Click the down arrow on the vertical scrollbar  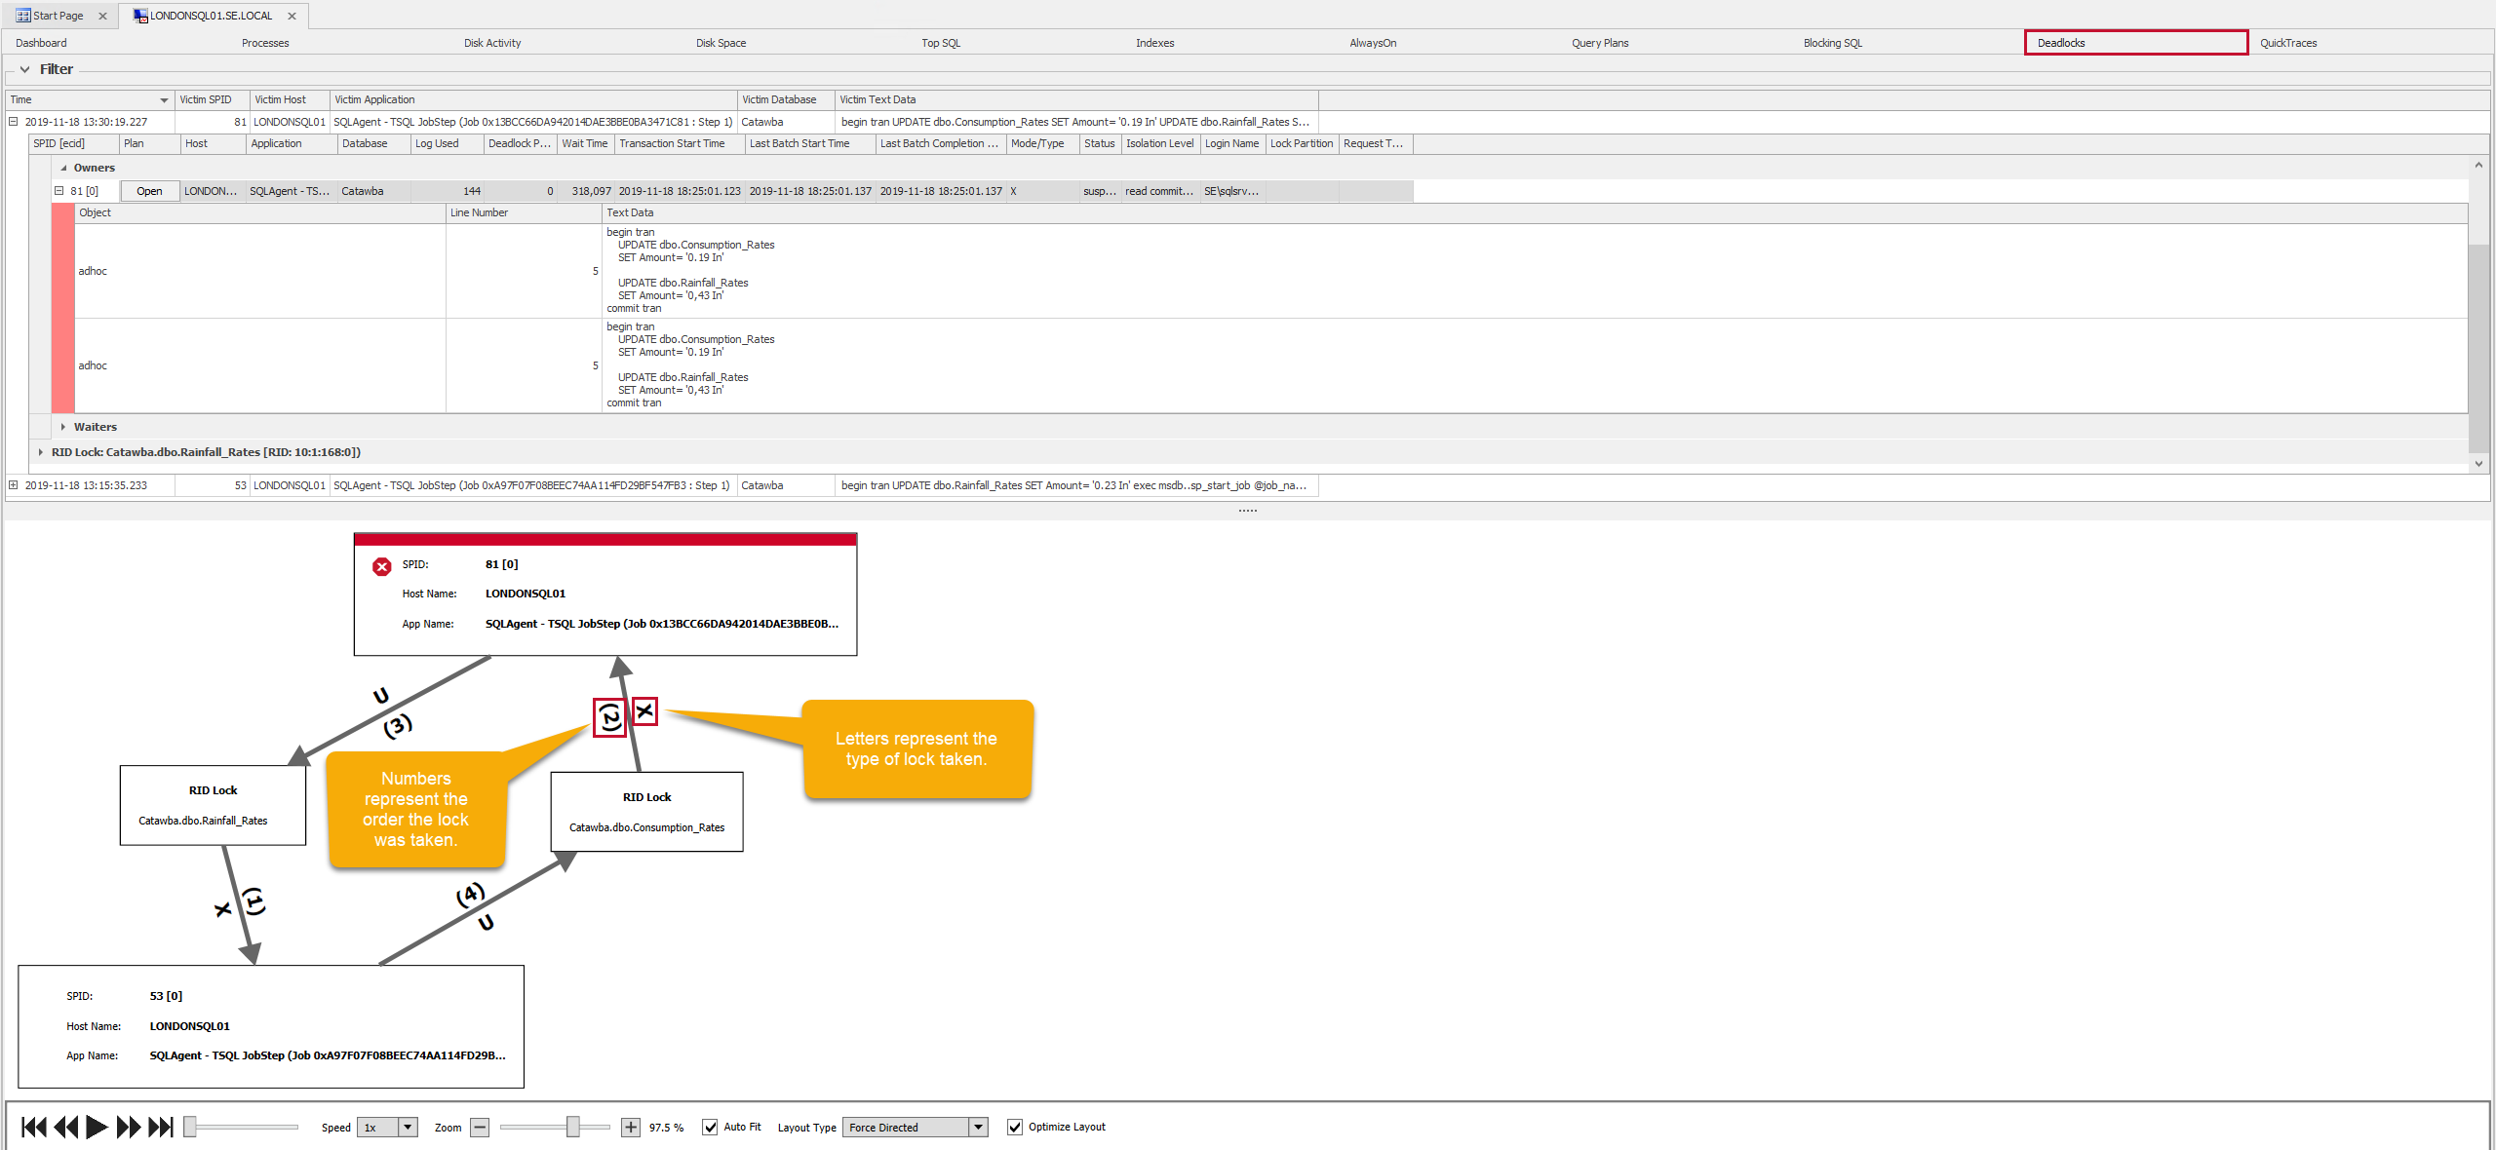click(2480, 465)
